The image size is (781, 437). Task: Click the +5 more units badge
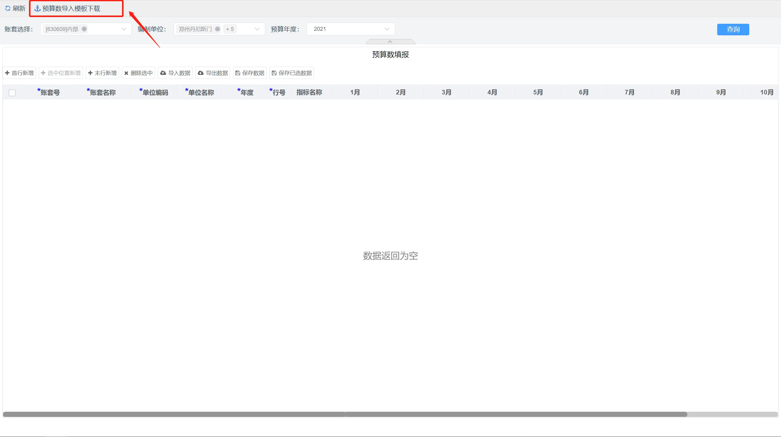click(230, 29)
